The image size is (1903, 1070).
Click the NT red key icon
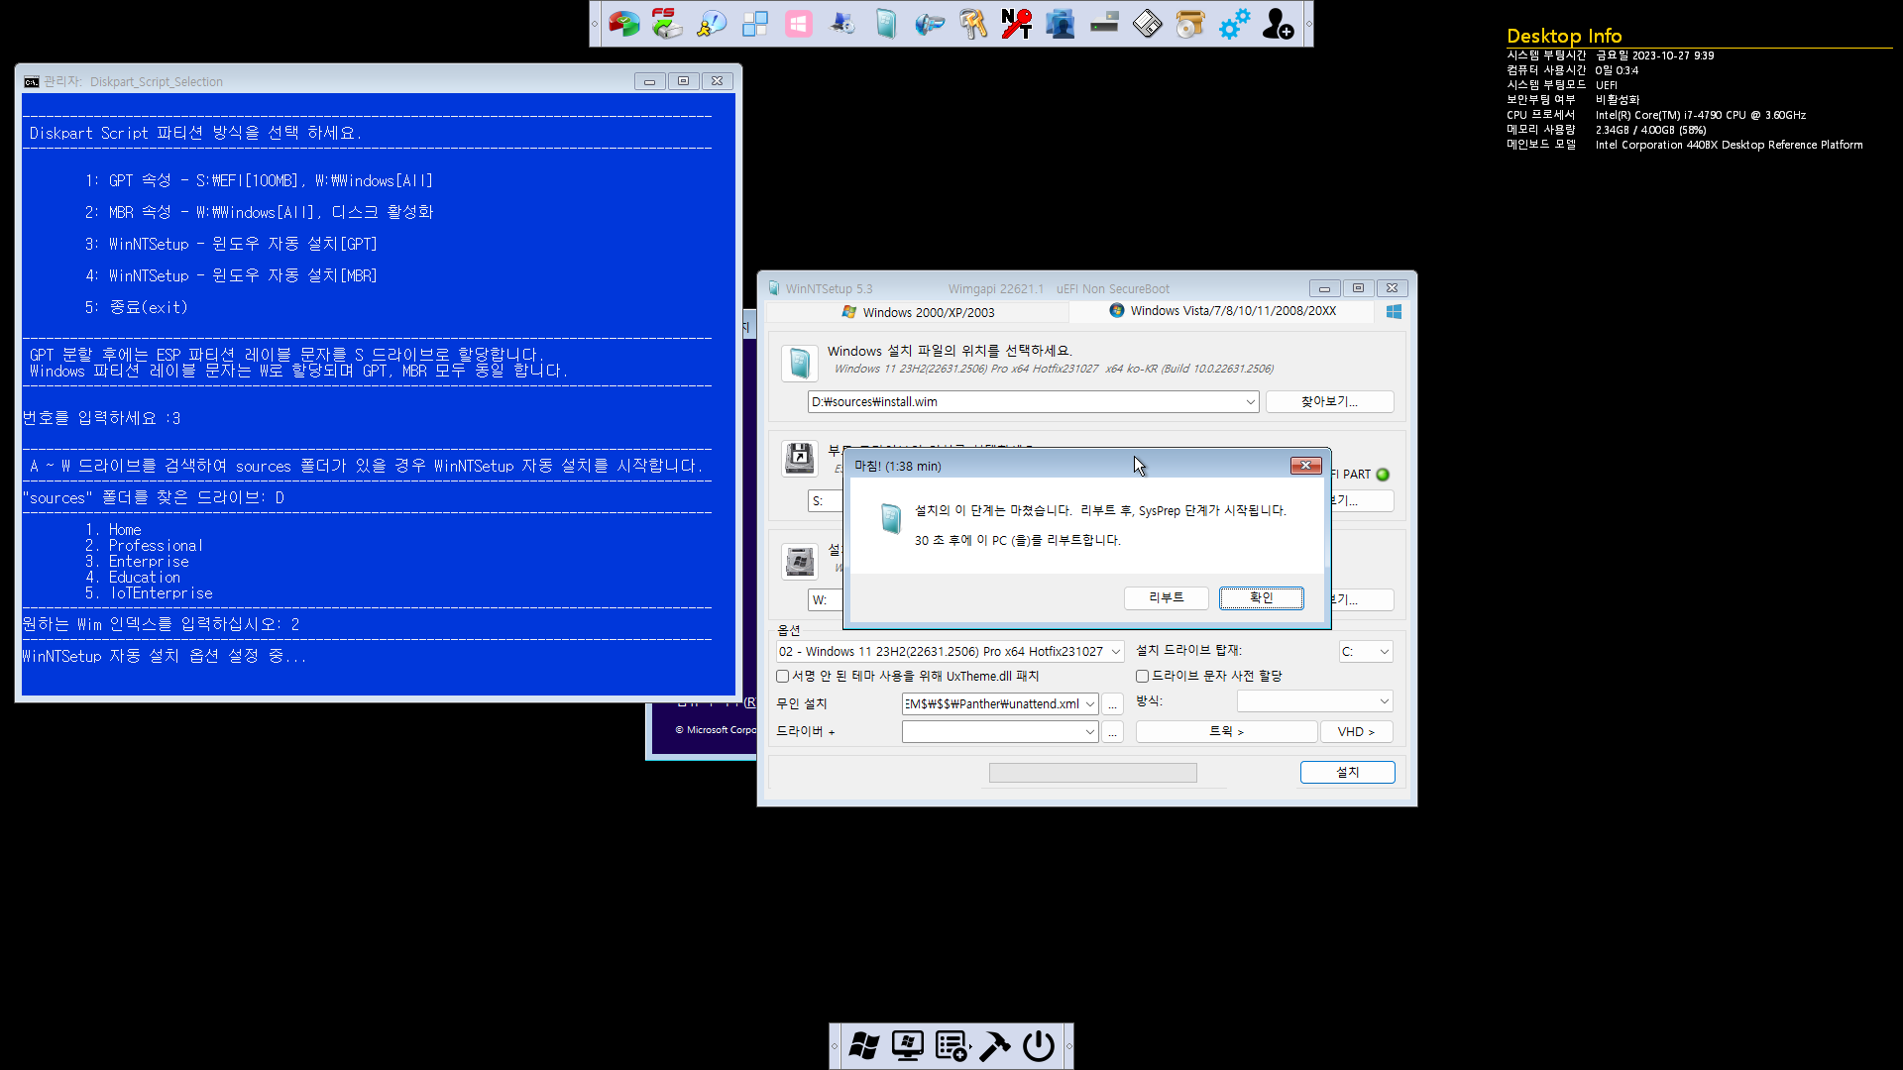(1016, 24)
